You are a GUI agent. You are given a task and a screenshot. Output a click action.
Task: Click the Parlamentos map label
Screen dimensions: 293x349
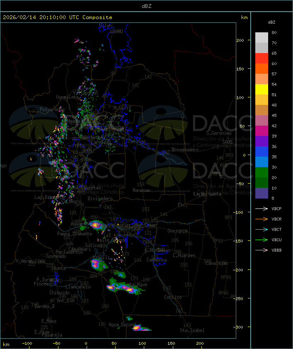point(69,252)
